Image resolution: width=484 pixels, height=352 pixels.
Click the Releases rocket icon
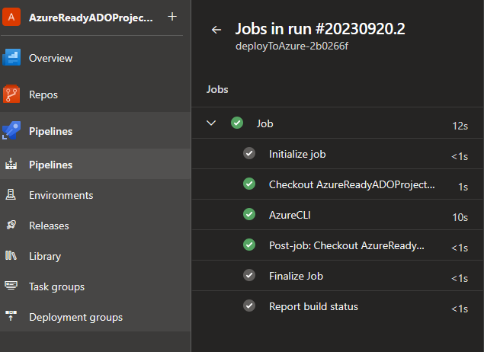click(x=11, y=225)
